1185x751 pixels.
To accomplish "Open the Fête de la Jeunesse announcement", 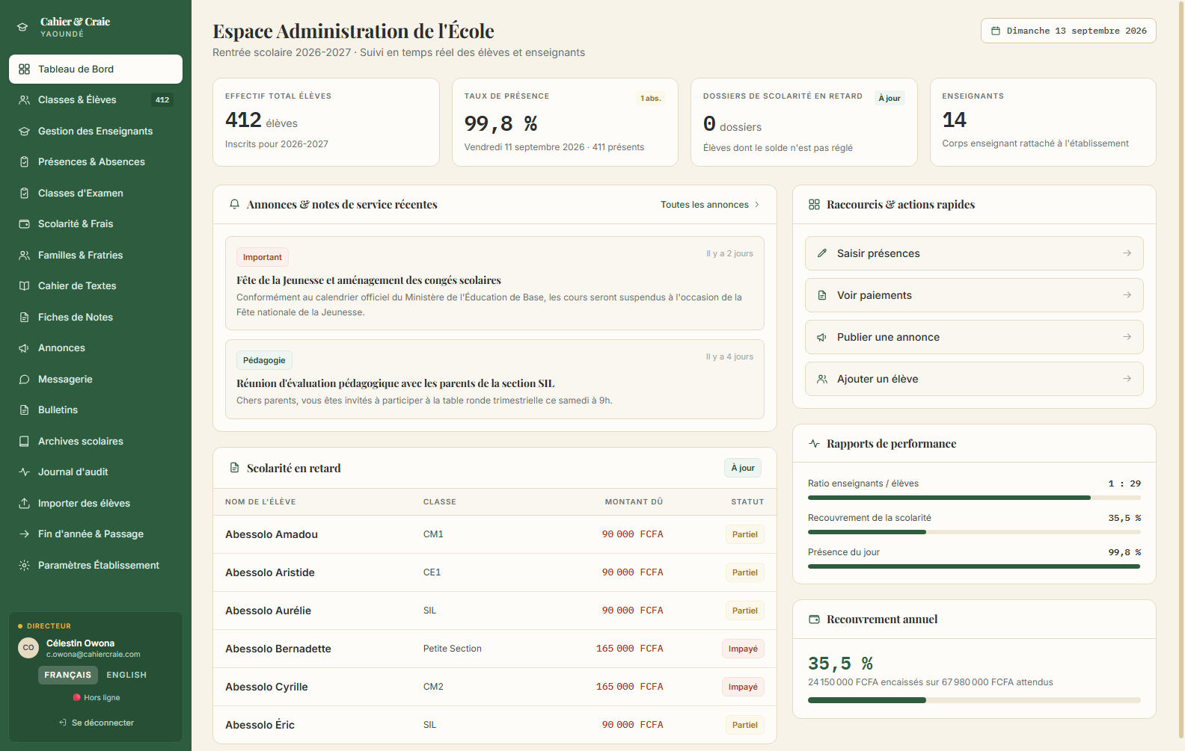I will 494,283.
